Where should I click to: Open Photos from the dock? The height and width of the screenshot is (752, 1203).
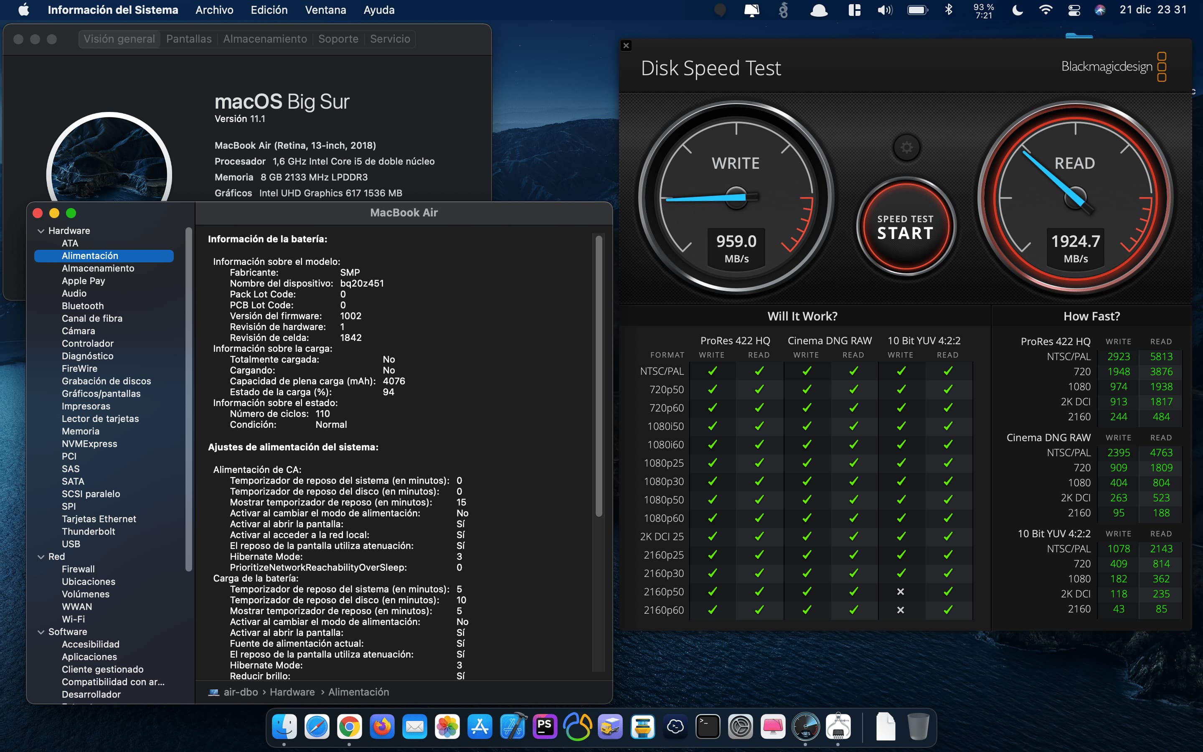[x=447, y=727]
